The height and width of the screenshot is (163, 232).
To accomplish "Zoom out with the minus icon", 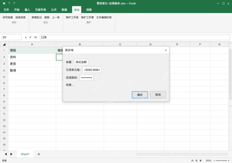I will click(214, 161).
